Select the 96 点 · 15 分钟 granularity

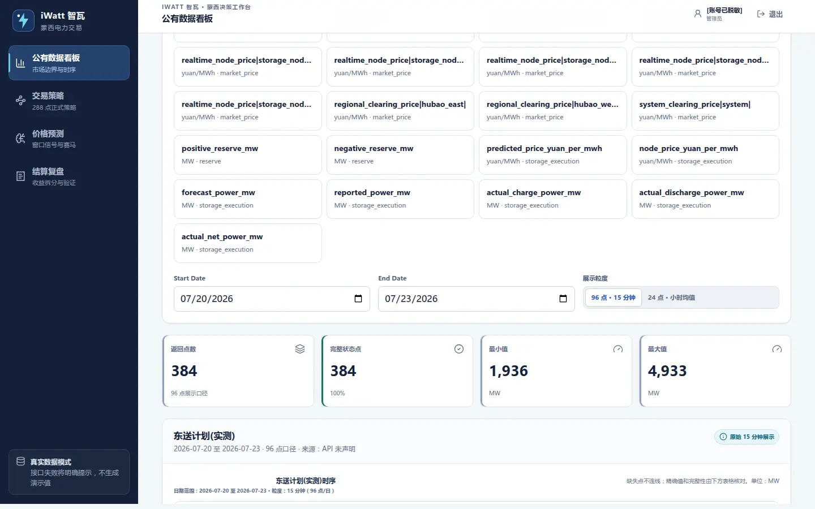[614, 297]
